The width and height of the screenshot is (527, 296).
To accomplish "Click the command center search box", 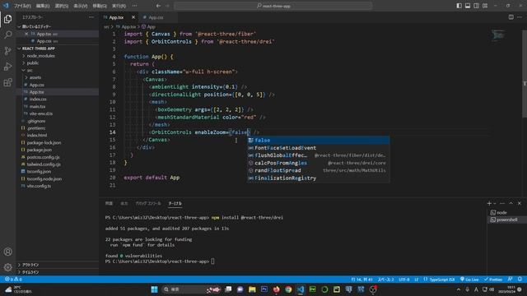I will pos(273,6).
